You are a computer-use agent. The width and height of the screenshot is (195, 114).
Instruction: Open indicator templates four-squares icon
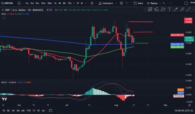[121, 3]
